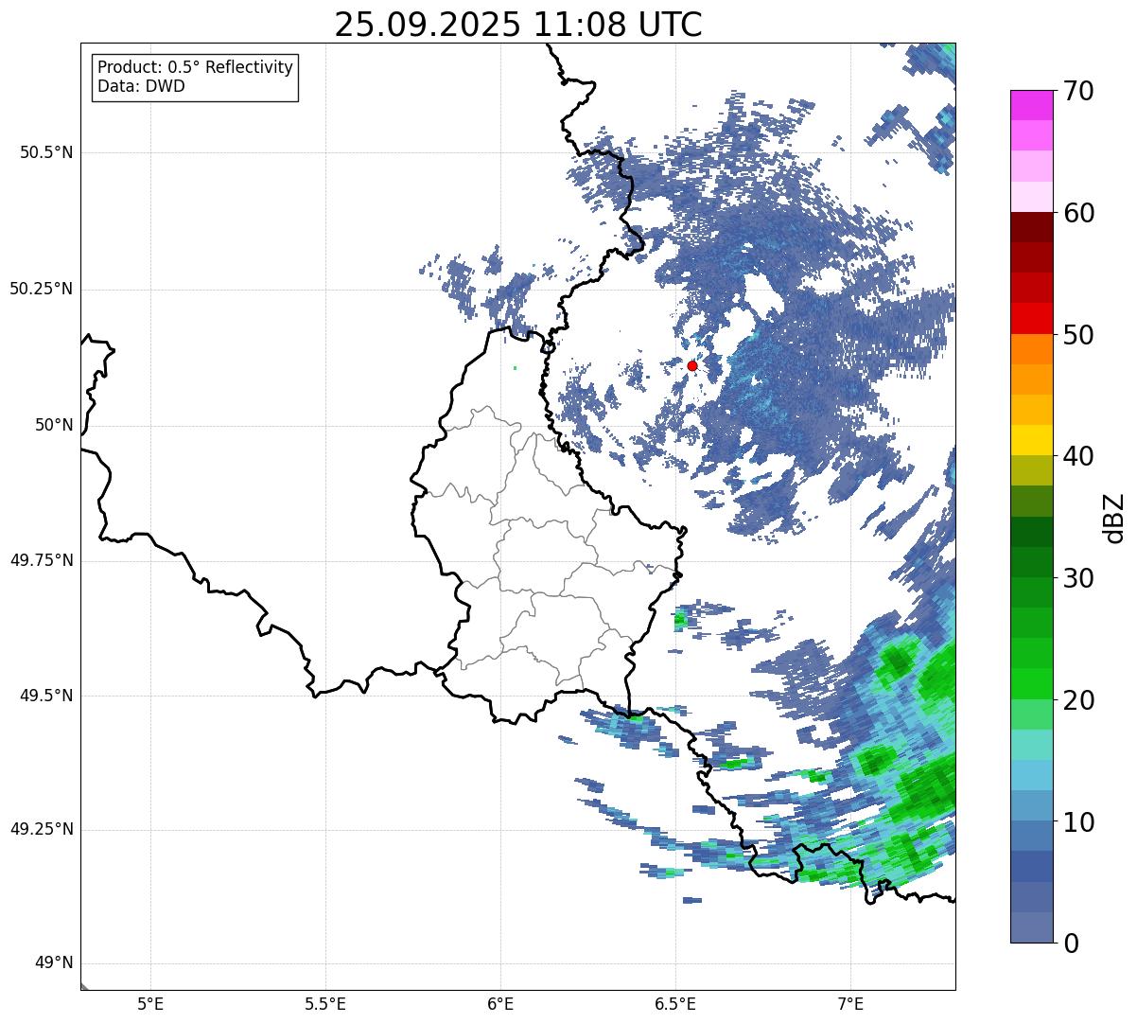Click the latitude label "50.5°N"
This screenshot has width=1137, height=1023.
[x=46, y=152]
